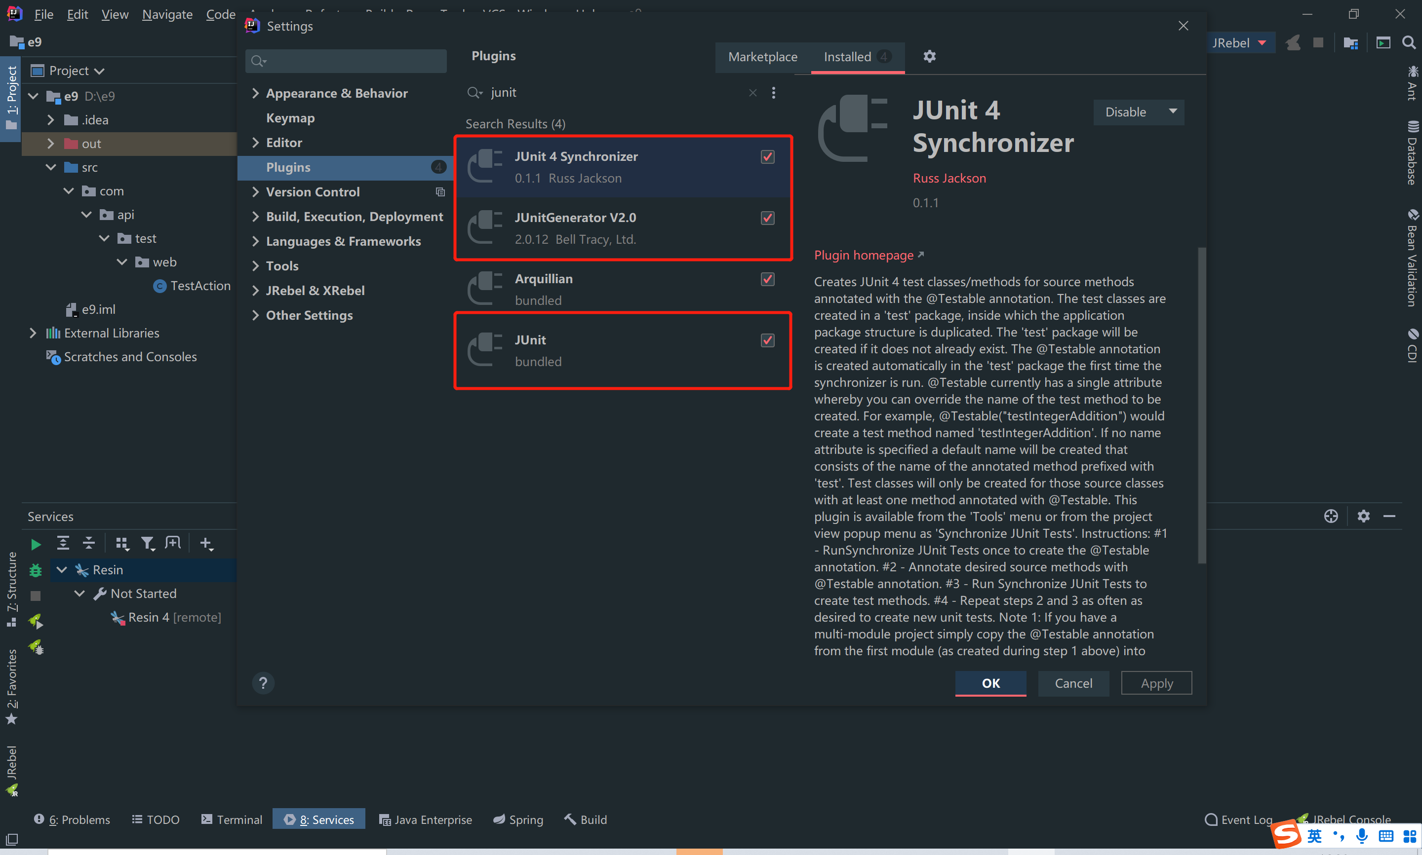This screenshot has width=1422, height=855.
Task: Run the service in Services toolbar
Action: point(36,545)
